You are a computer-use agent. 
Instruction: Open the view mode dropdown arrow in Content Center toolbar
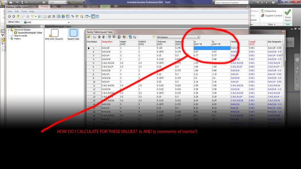90,17
